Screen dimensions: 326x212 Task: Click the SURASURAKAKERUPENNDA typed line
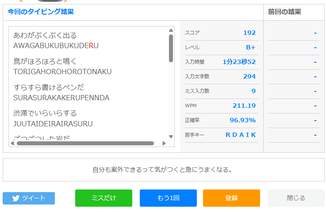point(61,98)
